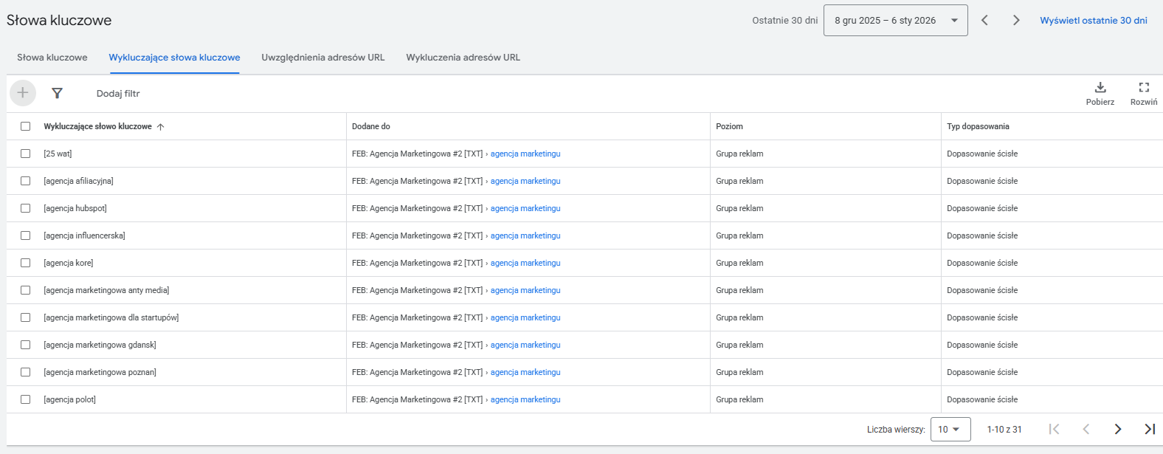Click the plus icon to add negative keyword

coord(23,93)
